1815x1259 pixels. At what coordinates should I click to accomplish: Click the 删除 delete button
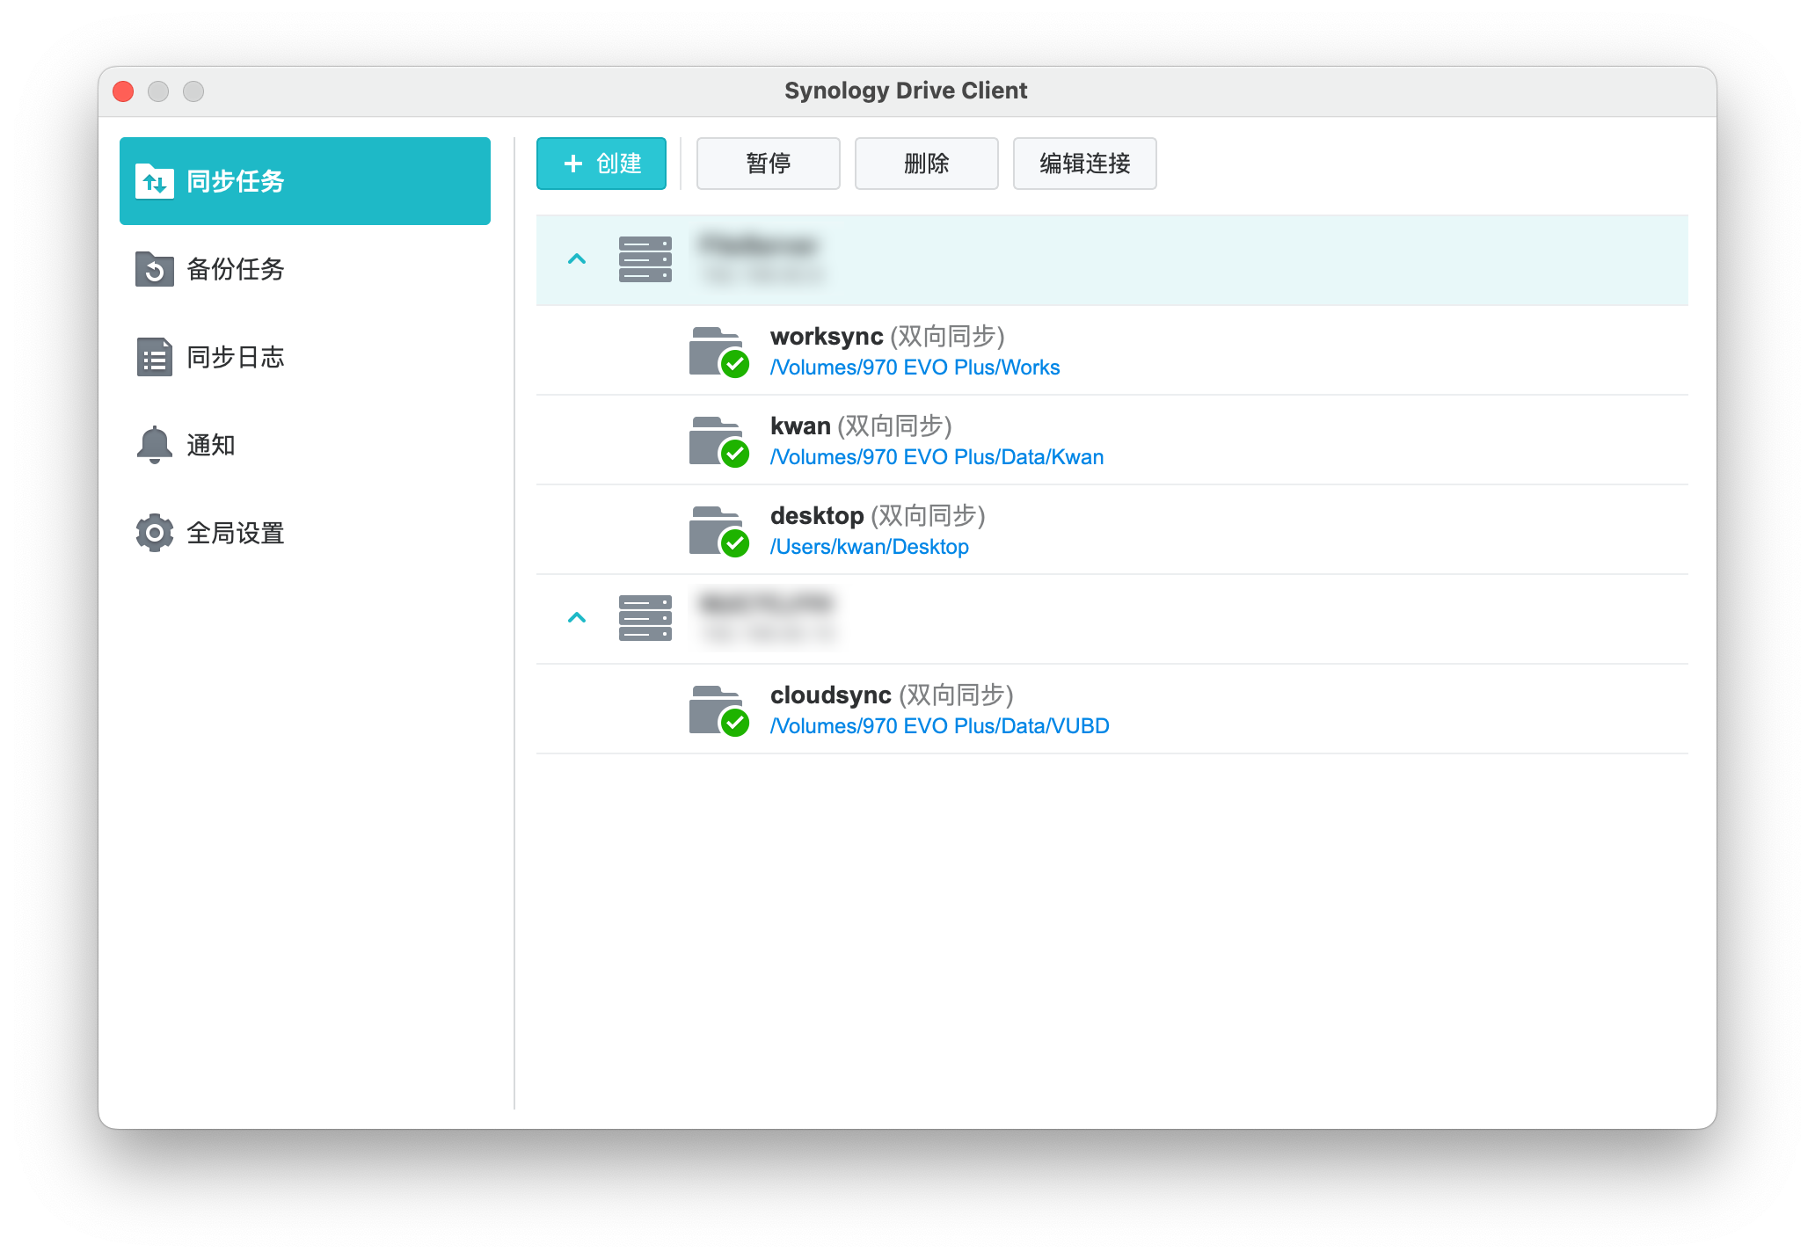coord(926,164)
